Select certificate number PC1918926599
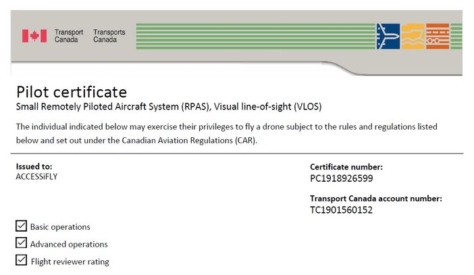 click(341, 178)
